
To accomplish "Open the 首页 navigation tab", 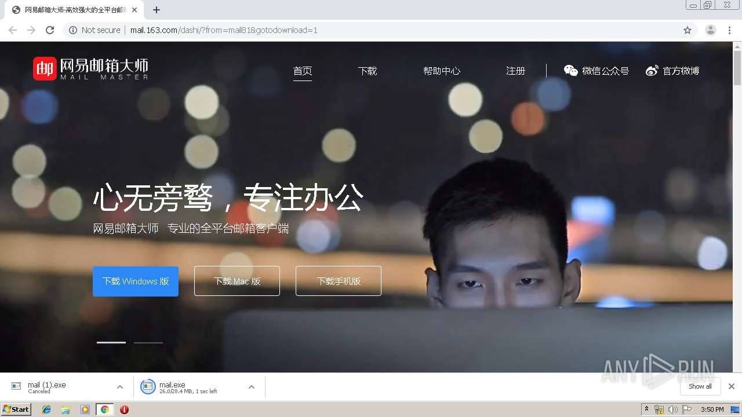I will click(303, 71).
